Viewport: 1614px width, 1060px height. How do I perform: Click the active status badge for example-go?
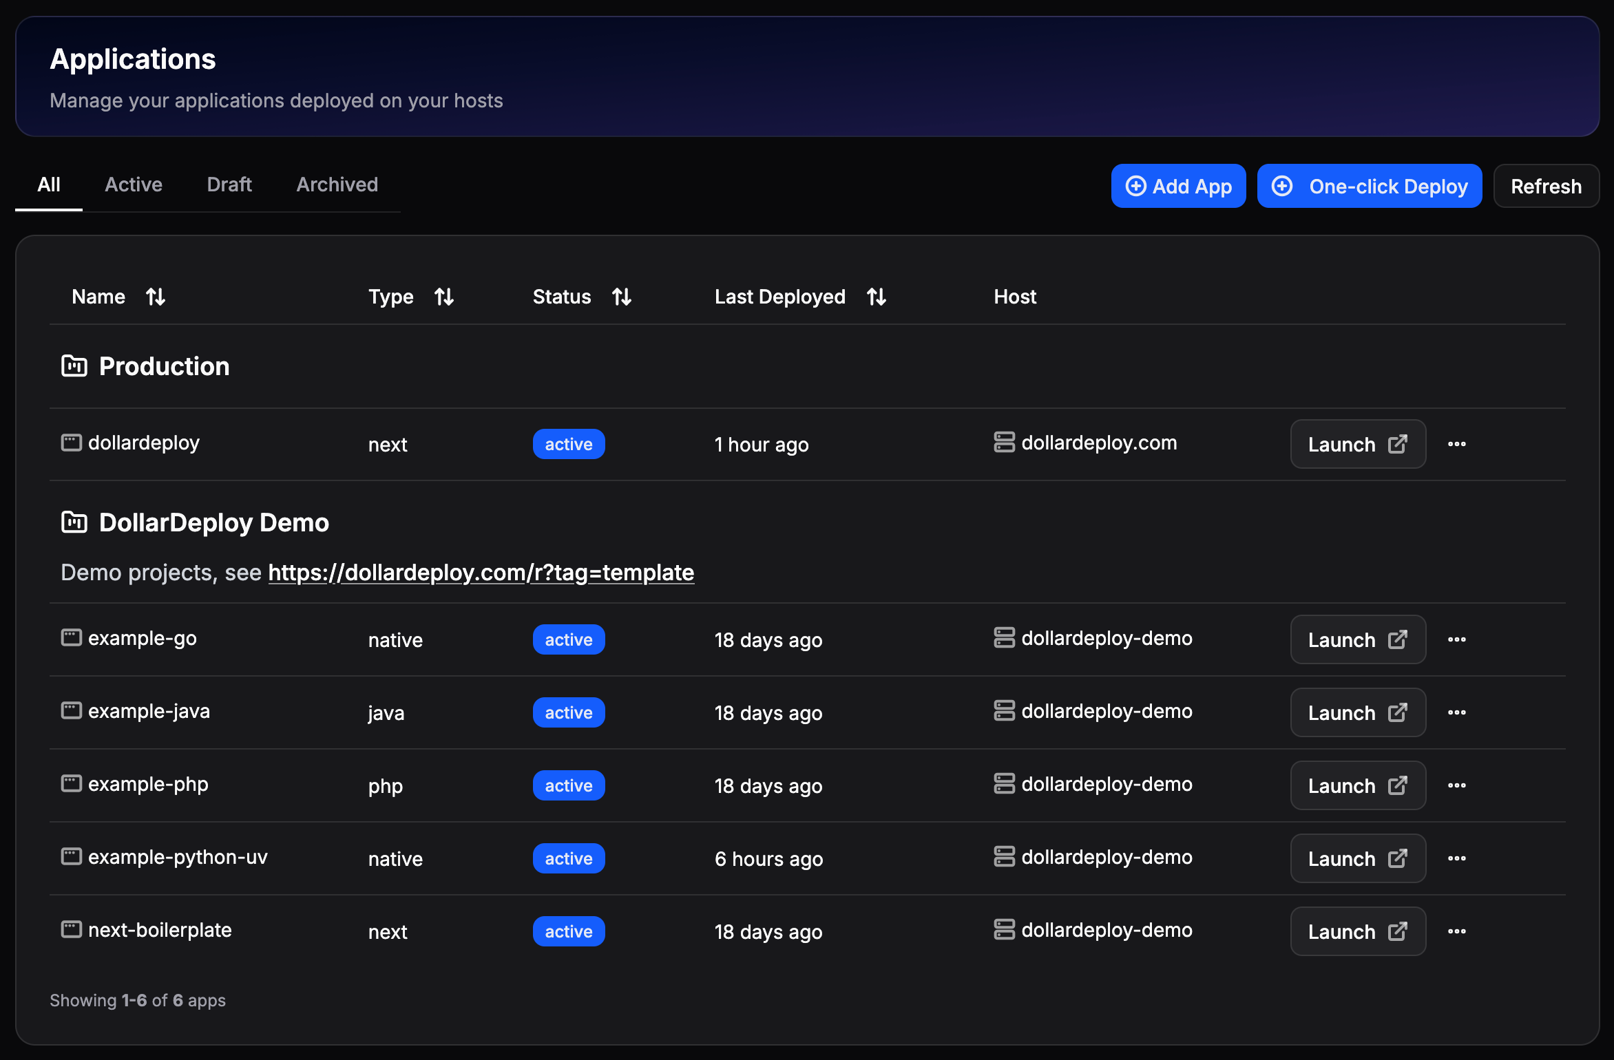pos(569,639)
